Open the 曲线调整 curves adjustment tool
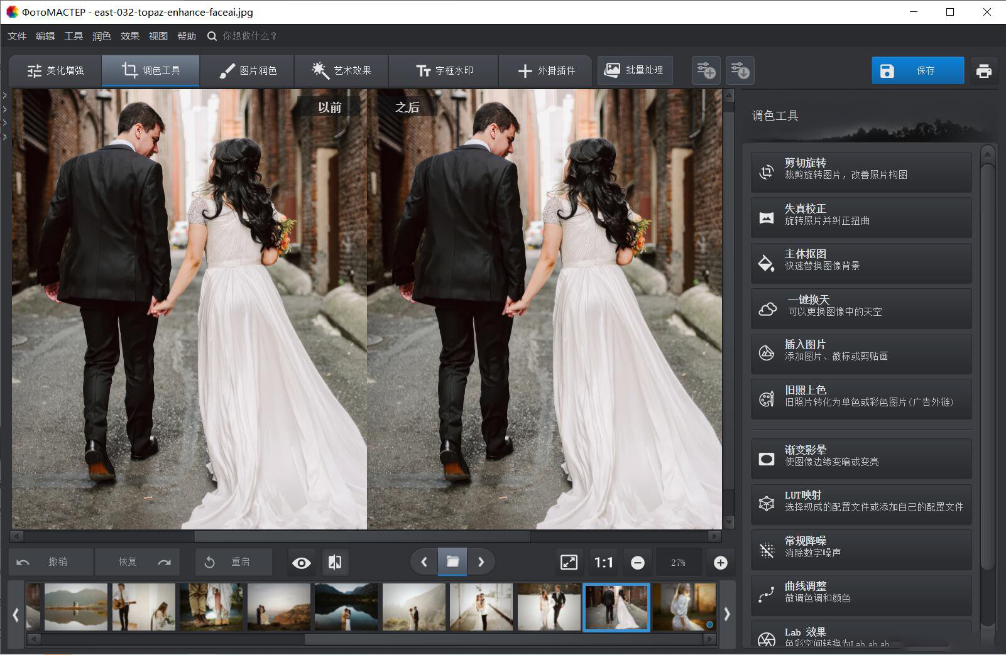The width and height of the screenshot is (1006, 655). (x=861, y=592)
